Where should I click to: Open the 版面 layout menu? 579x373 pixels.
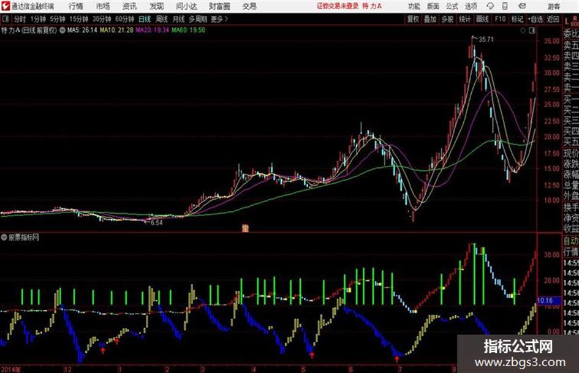click(x=433, y=6)
